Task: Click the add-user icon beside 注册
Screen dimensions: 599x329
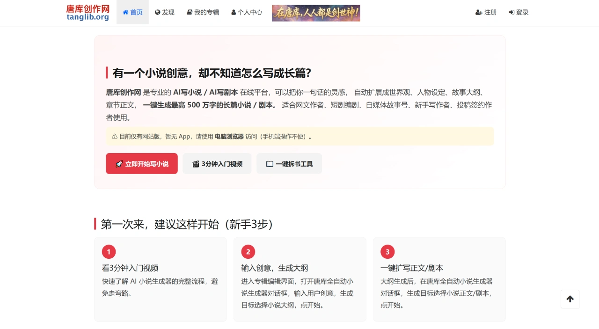Action: point(479,13)
